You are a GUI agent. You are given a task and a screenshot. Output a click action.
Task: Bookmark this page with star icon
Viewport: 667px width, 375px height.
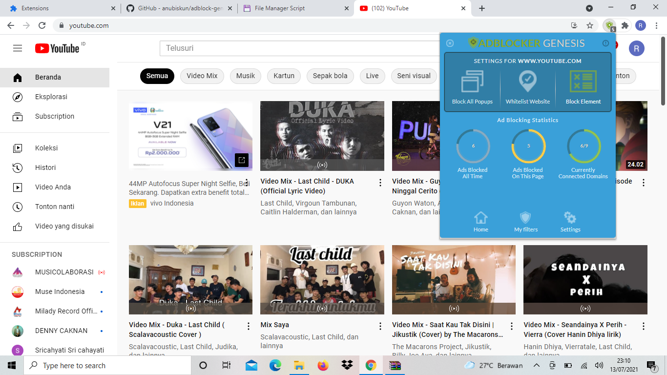point(590,25)
